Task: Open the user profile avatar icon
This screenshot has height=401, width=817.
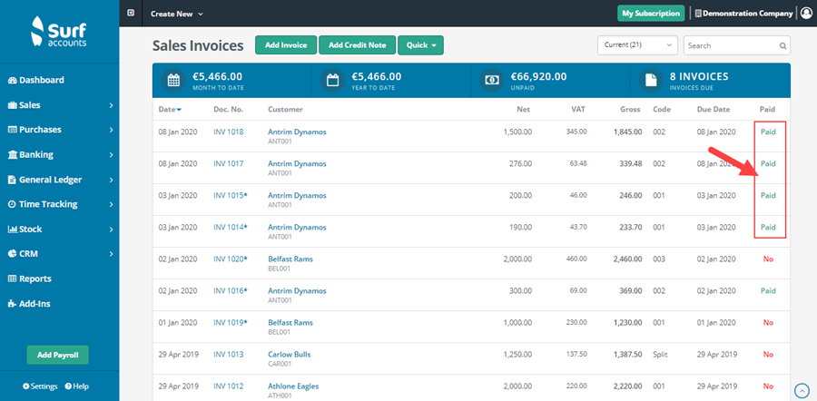Action: [806, 14]
